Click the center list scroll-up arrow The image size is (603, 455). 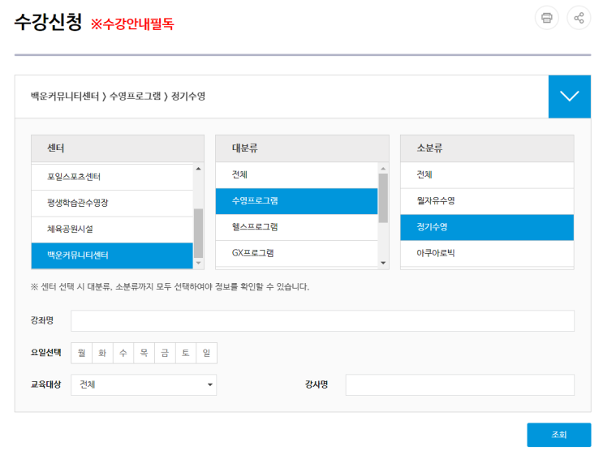199,169
